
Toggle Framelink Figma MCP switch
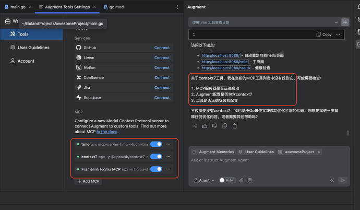tap(156, 169)
